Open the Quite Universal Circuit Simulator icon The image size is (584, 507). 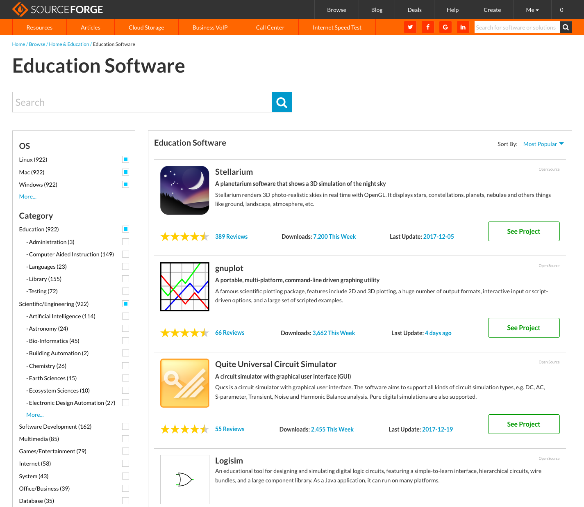[185, 383]
